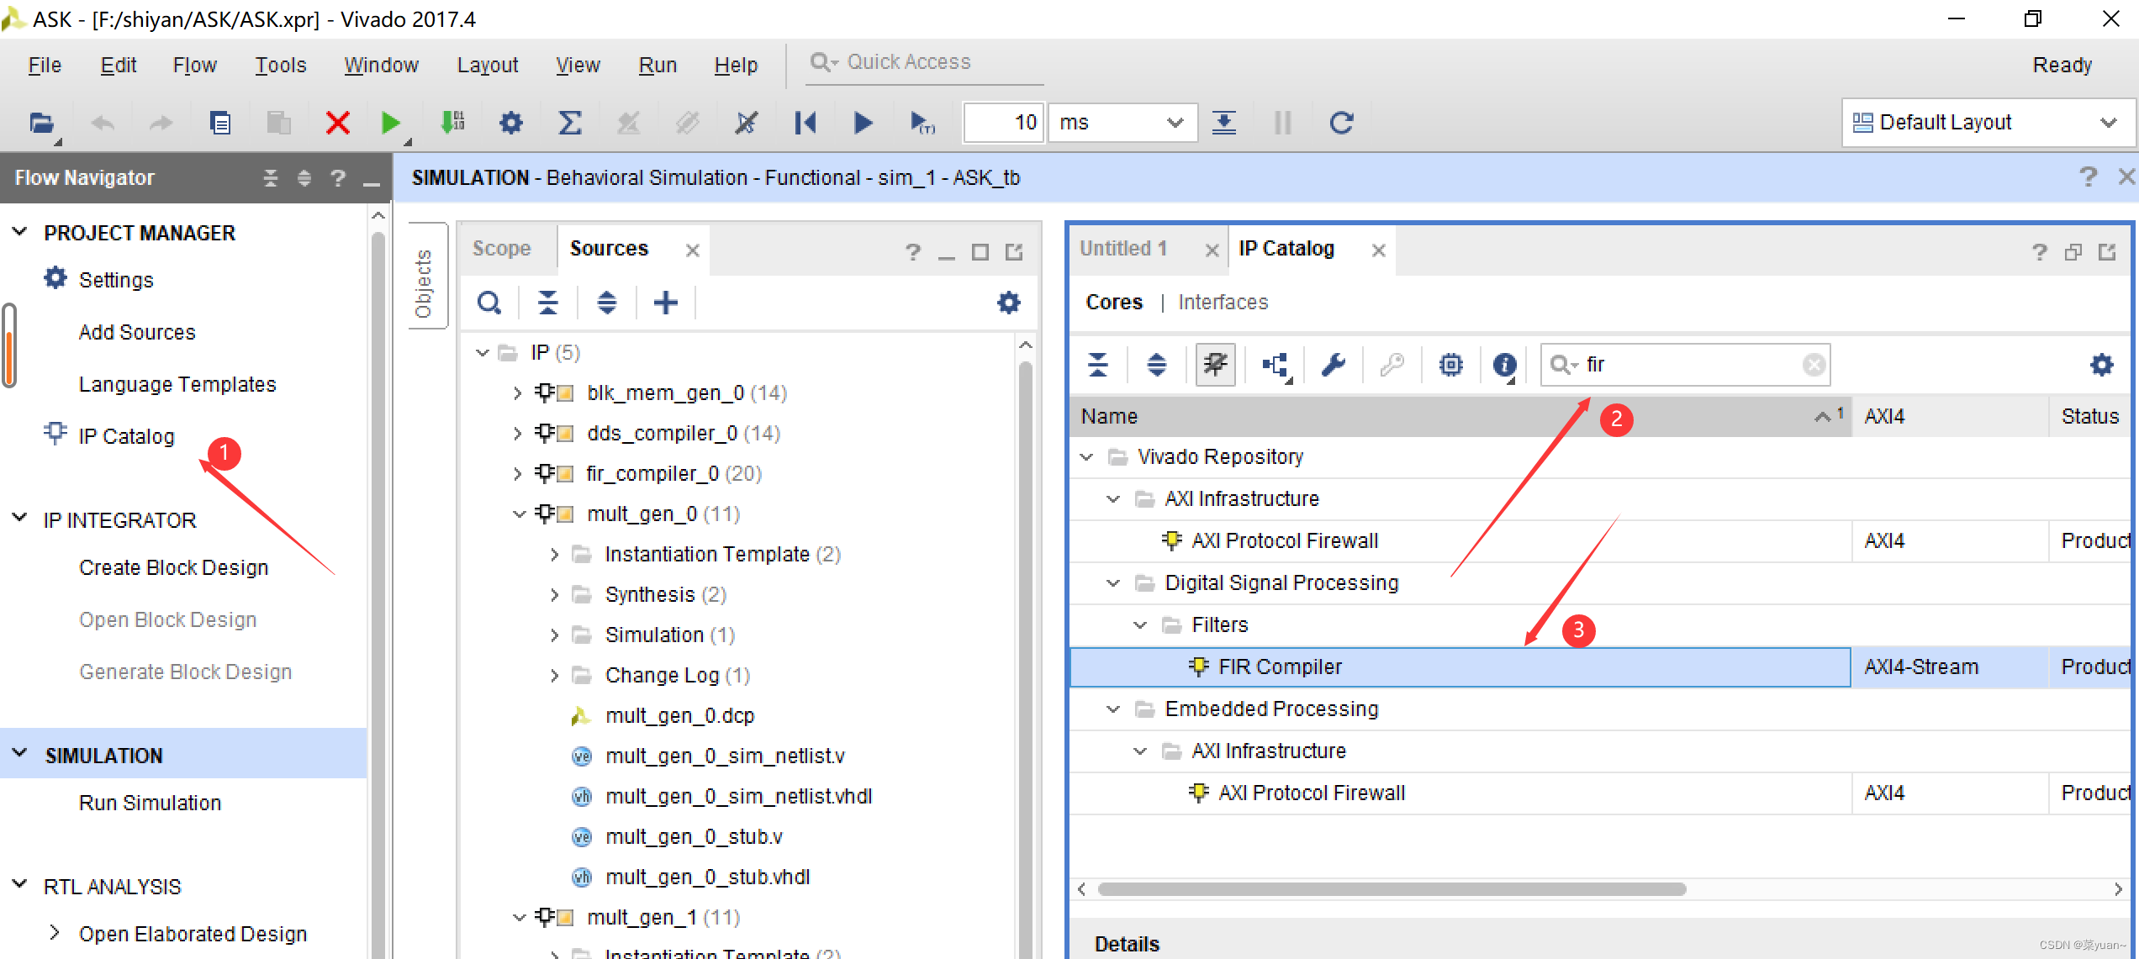Click the Restart simulation icon

point(805,123)
